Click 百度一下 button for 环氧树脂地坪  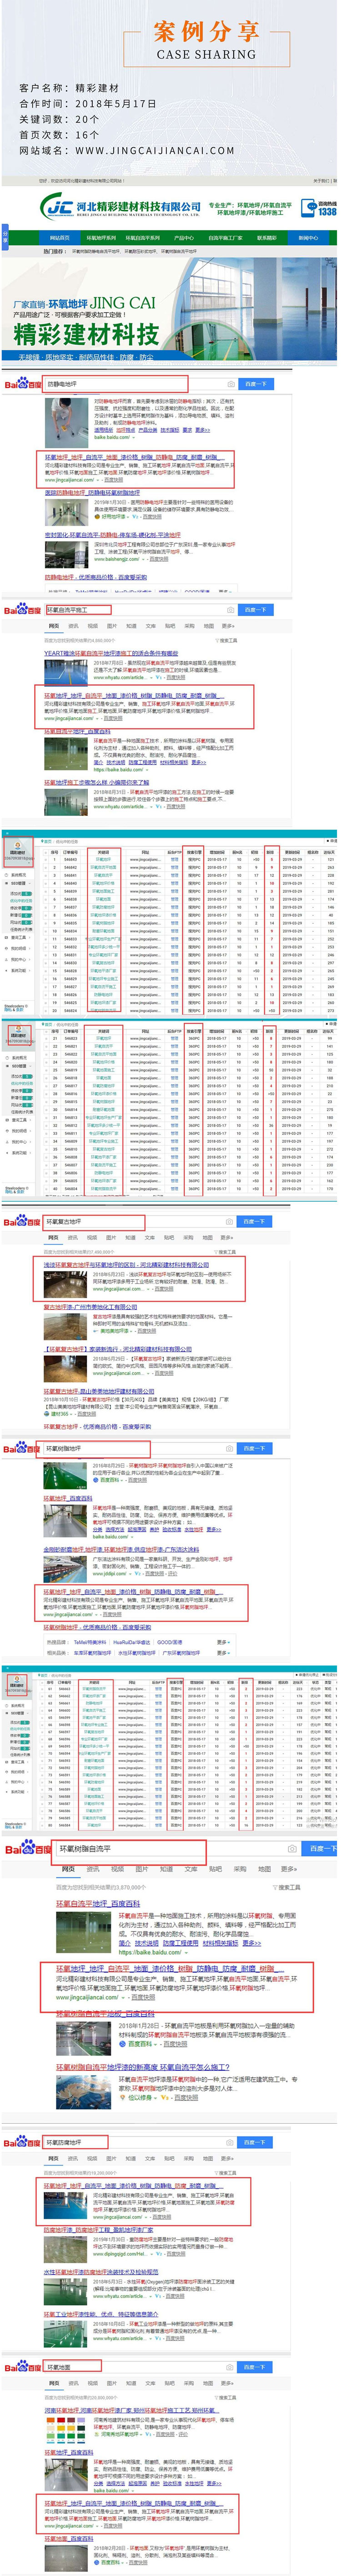coord(255,1448)
